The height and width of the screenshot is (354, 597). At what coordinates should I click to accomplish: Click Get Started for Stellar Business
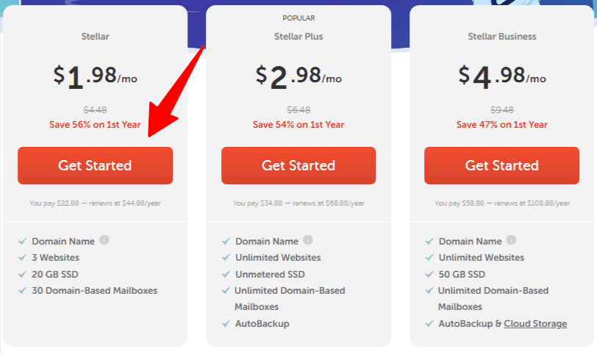(x=502, y=165)
